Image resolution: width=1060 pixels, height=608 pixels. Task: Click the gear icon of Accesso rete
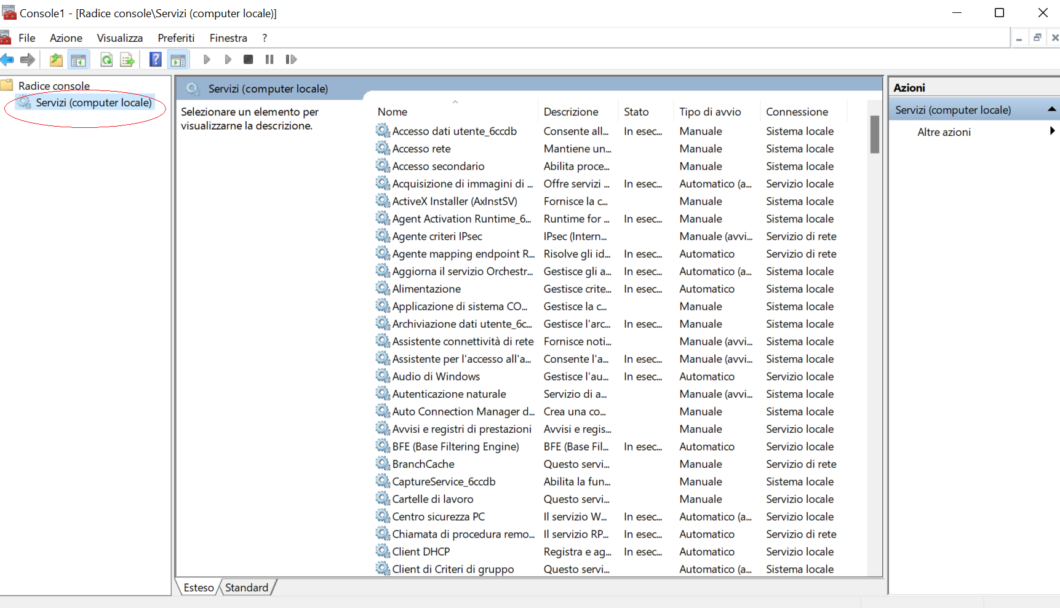point(383,148)
